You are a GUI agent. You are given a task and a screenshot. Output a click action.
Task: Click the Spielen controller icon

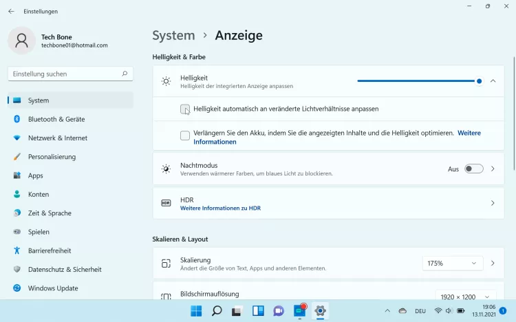pos(17,231)
